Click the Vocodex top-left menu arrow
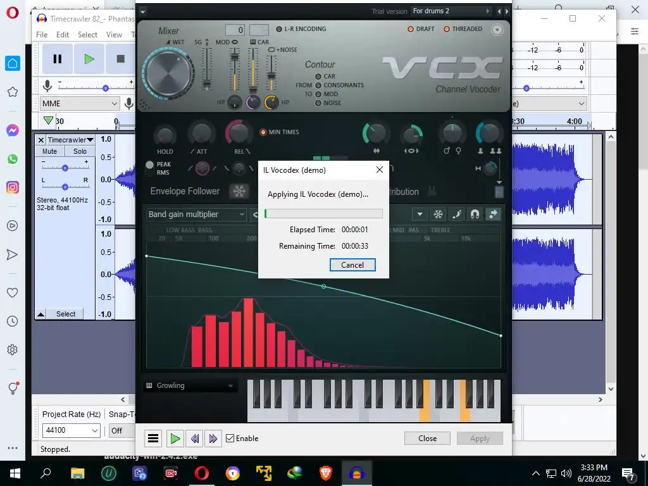 tap(142, 11)
